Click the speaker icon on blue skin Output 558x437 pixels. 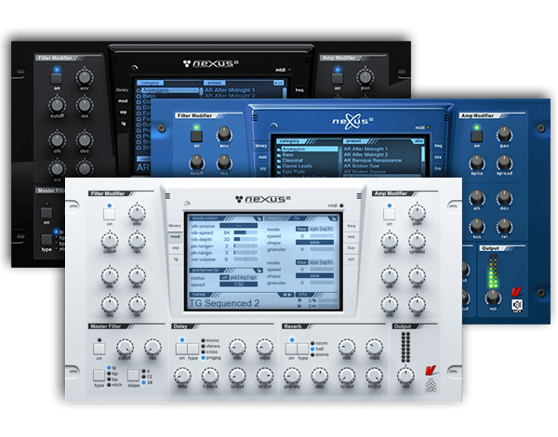tap(517, 305)
